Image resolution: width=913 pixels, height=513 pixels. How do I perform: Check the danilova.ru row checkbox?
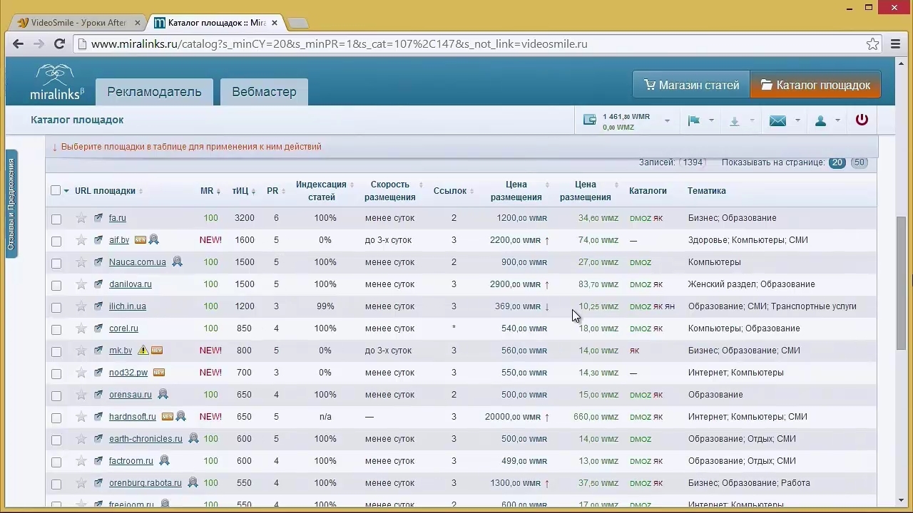56,285
